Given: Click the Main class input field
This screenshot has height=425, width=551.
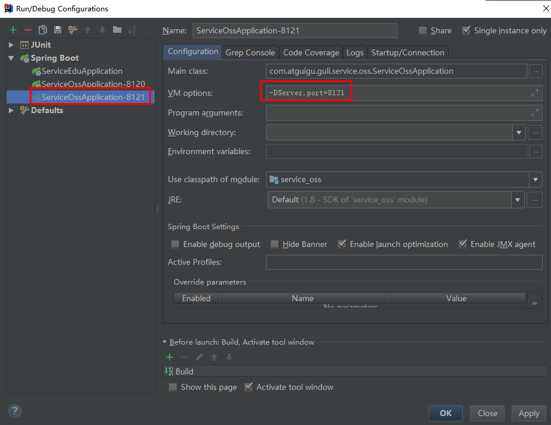Looking at the screenshot, I should click(396, 71).
